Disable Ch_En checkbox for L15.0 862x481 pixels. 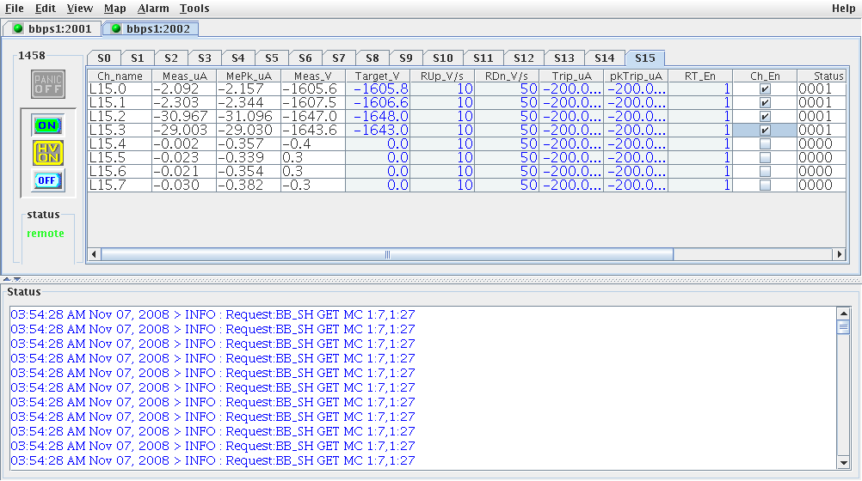click(765, 89)
